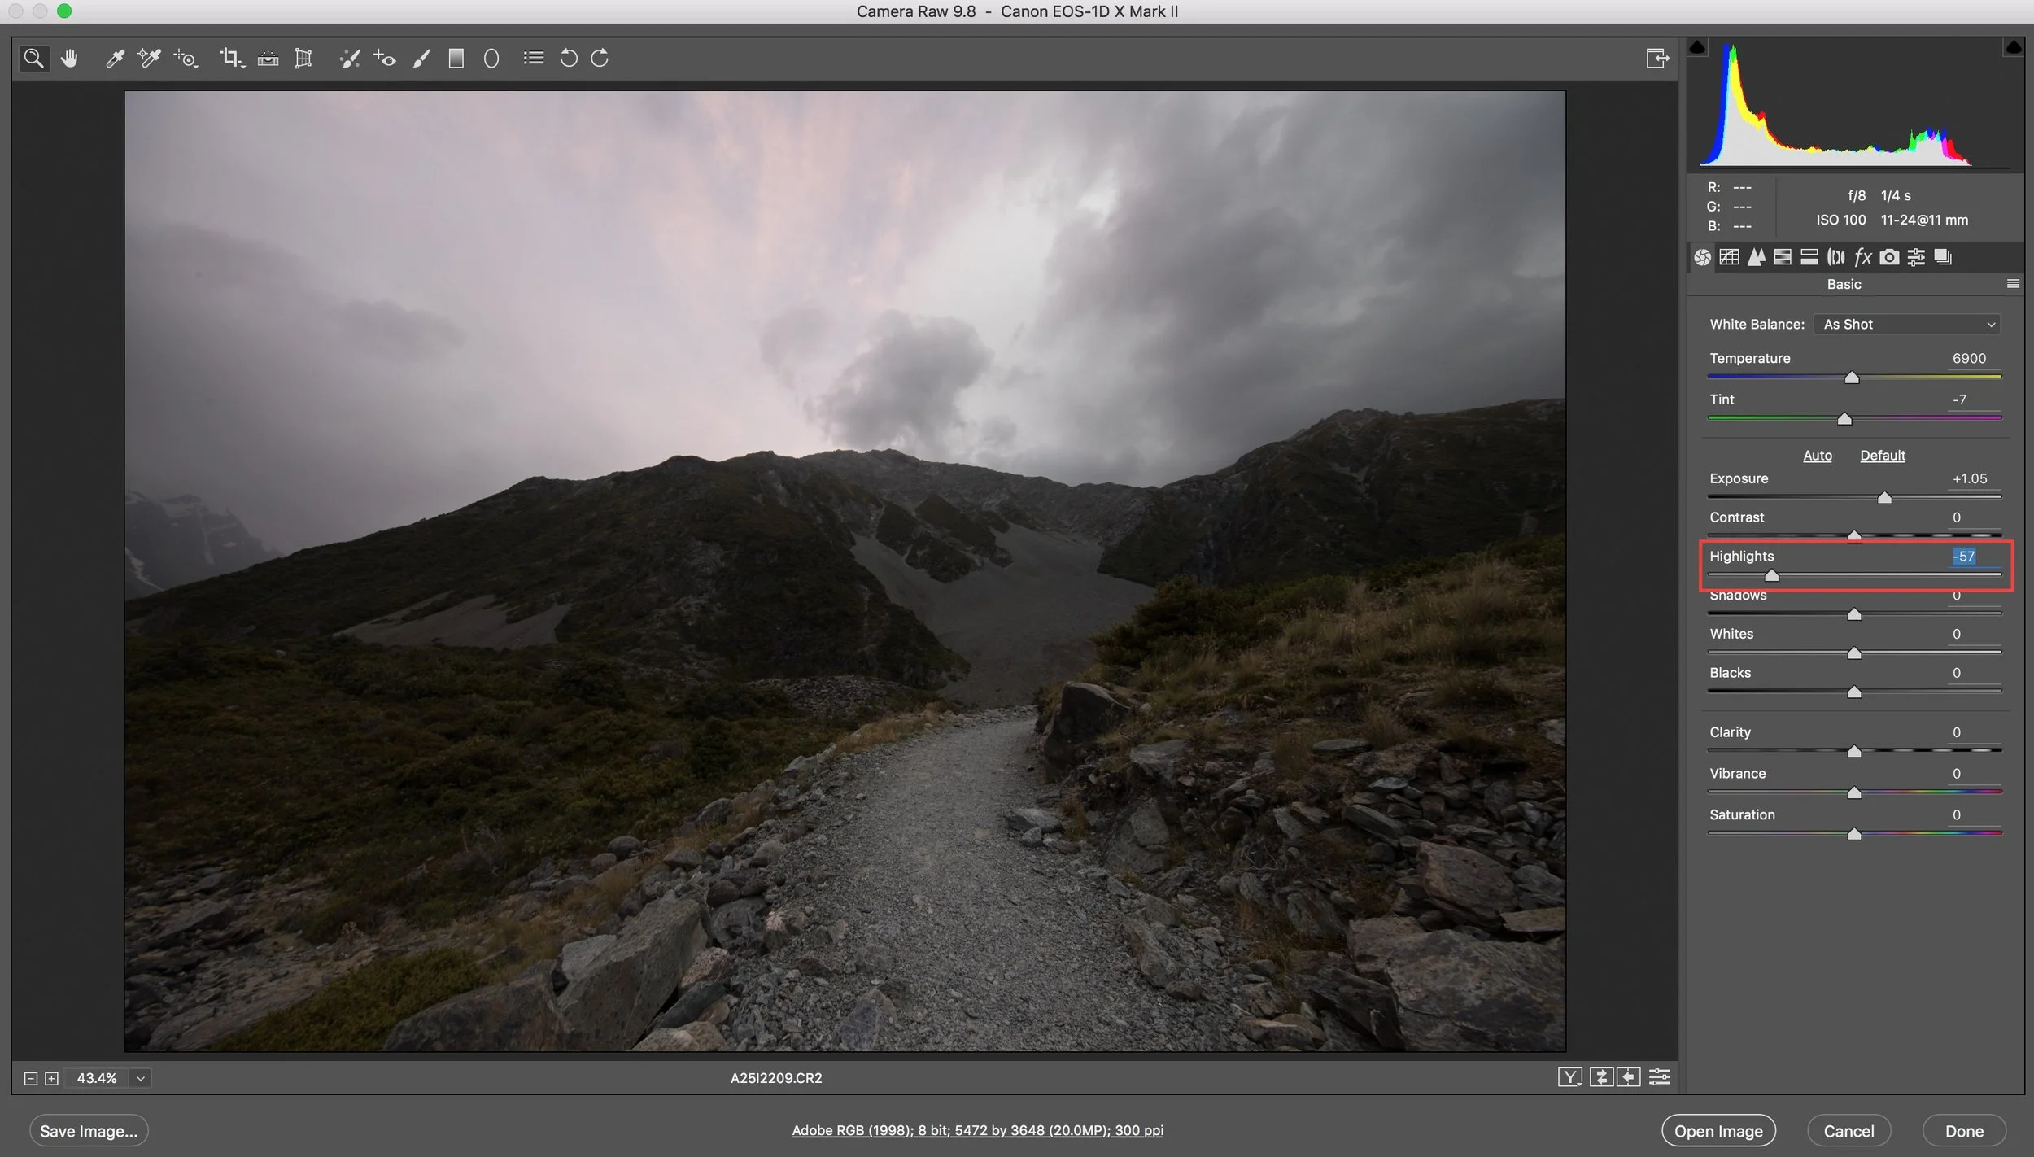The width and height of the screenshot is (2034, 1157).
Task: Click the Whites slider handle
Action: 1854,653
